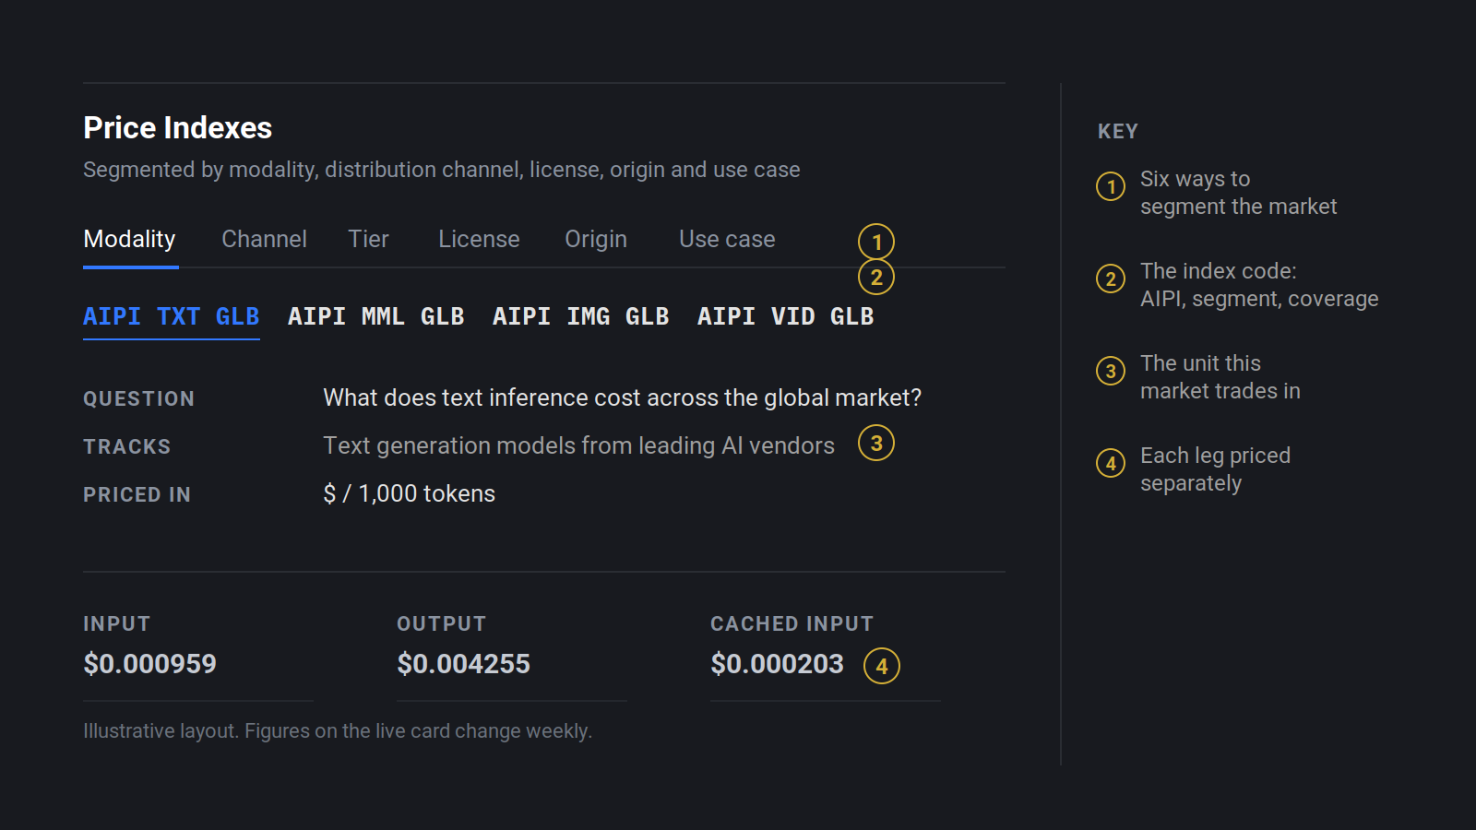
Task: Select the AIPI TXT GLB index
Action: (172, 316)
